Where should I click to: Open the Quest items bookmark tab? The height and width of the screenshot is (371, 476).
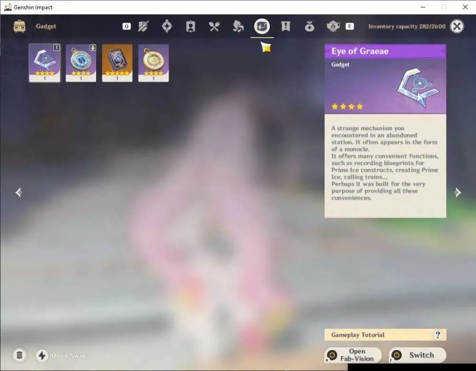pos(285,26)
